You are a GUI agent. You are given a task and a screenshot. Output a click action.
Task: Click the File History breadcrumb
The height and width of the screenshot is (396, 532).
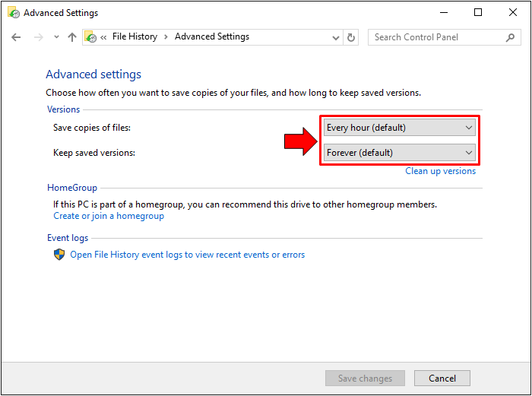pyautogui.click(x=135, y=37)
